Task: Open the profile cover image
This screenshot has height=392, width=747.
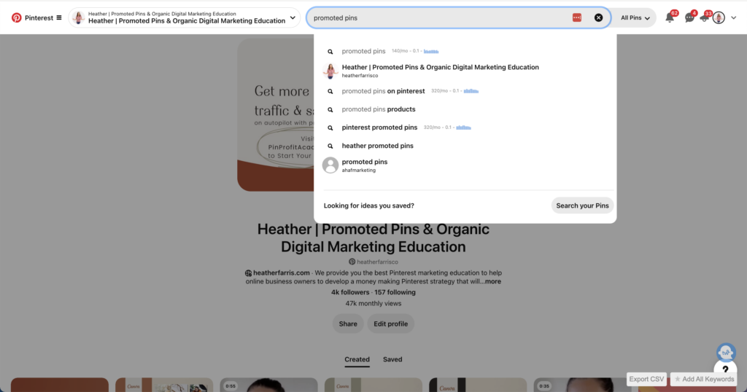Action: click(x=275, y=114)
